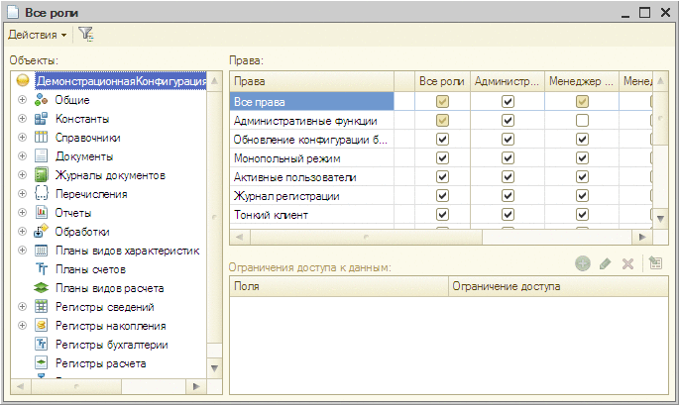Click the filter icon in the toolbar

coord(86,35)
